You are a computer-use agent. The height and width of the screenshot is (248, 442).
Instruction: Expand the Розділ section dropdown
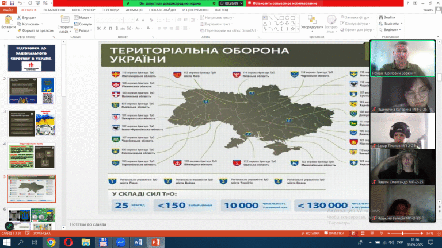click(x=84, y=30)
